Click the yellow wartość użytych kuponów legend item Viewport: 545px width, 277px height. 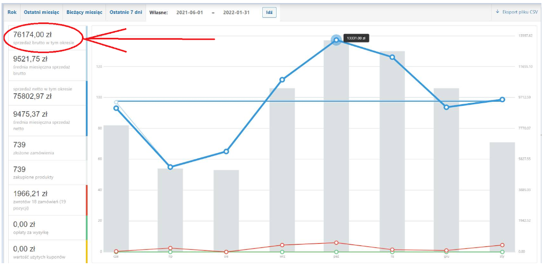pyautogui.click(x=48, y=251)
